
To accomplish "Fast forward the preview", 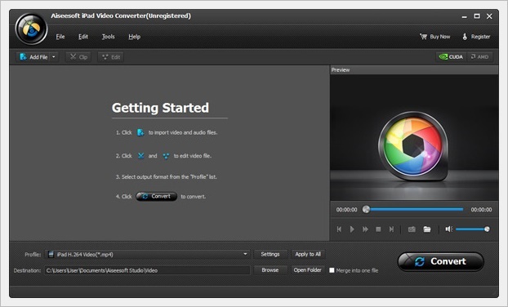I will pyautogui.click(x=365, y=229).
